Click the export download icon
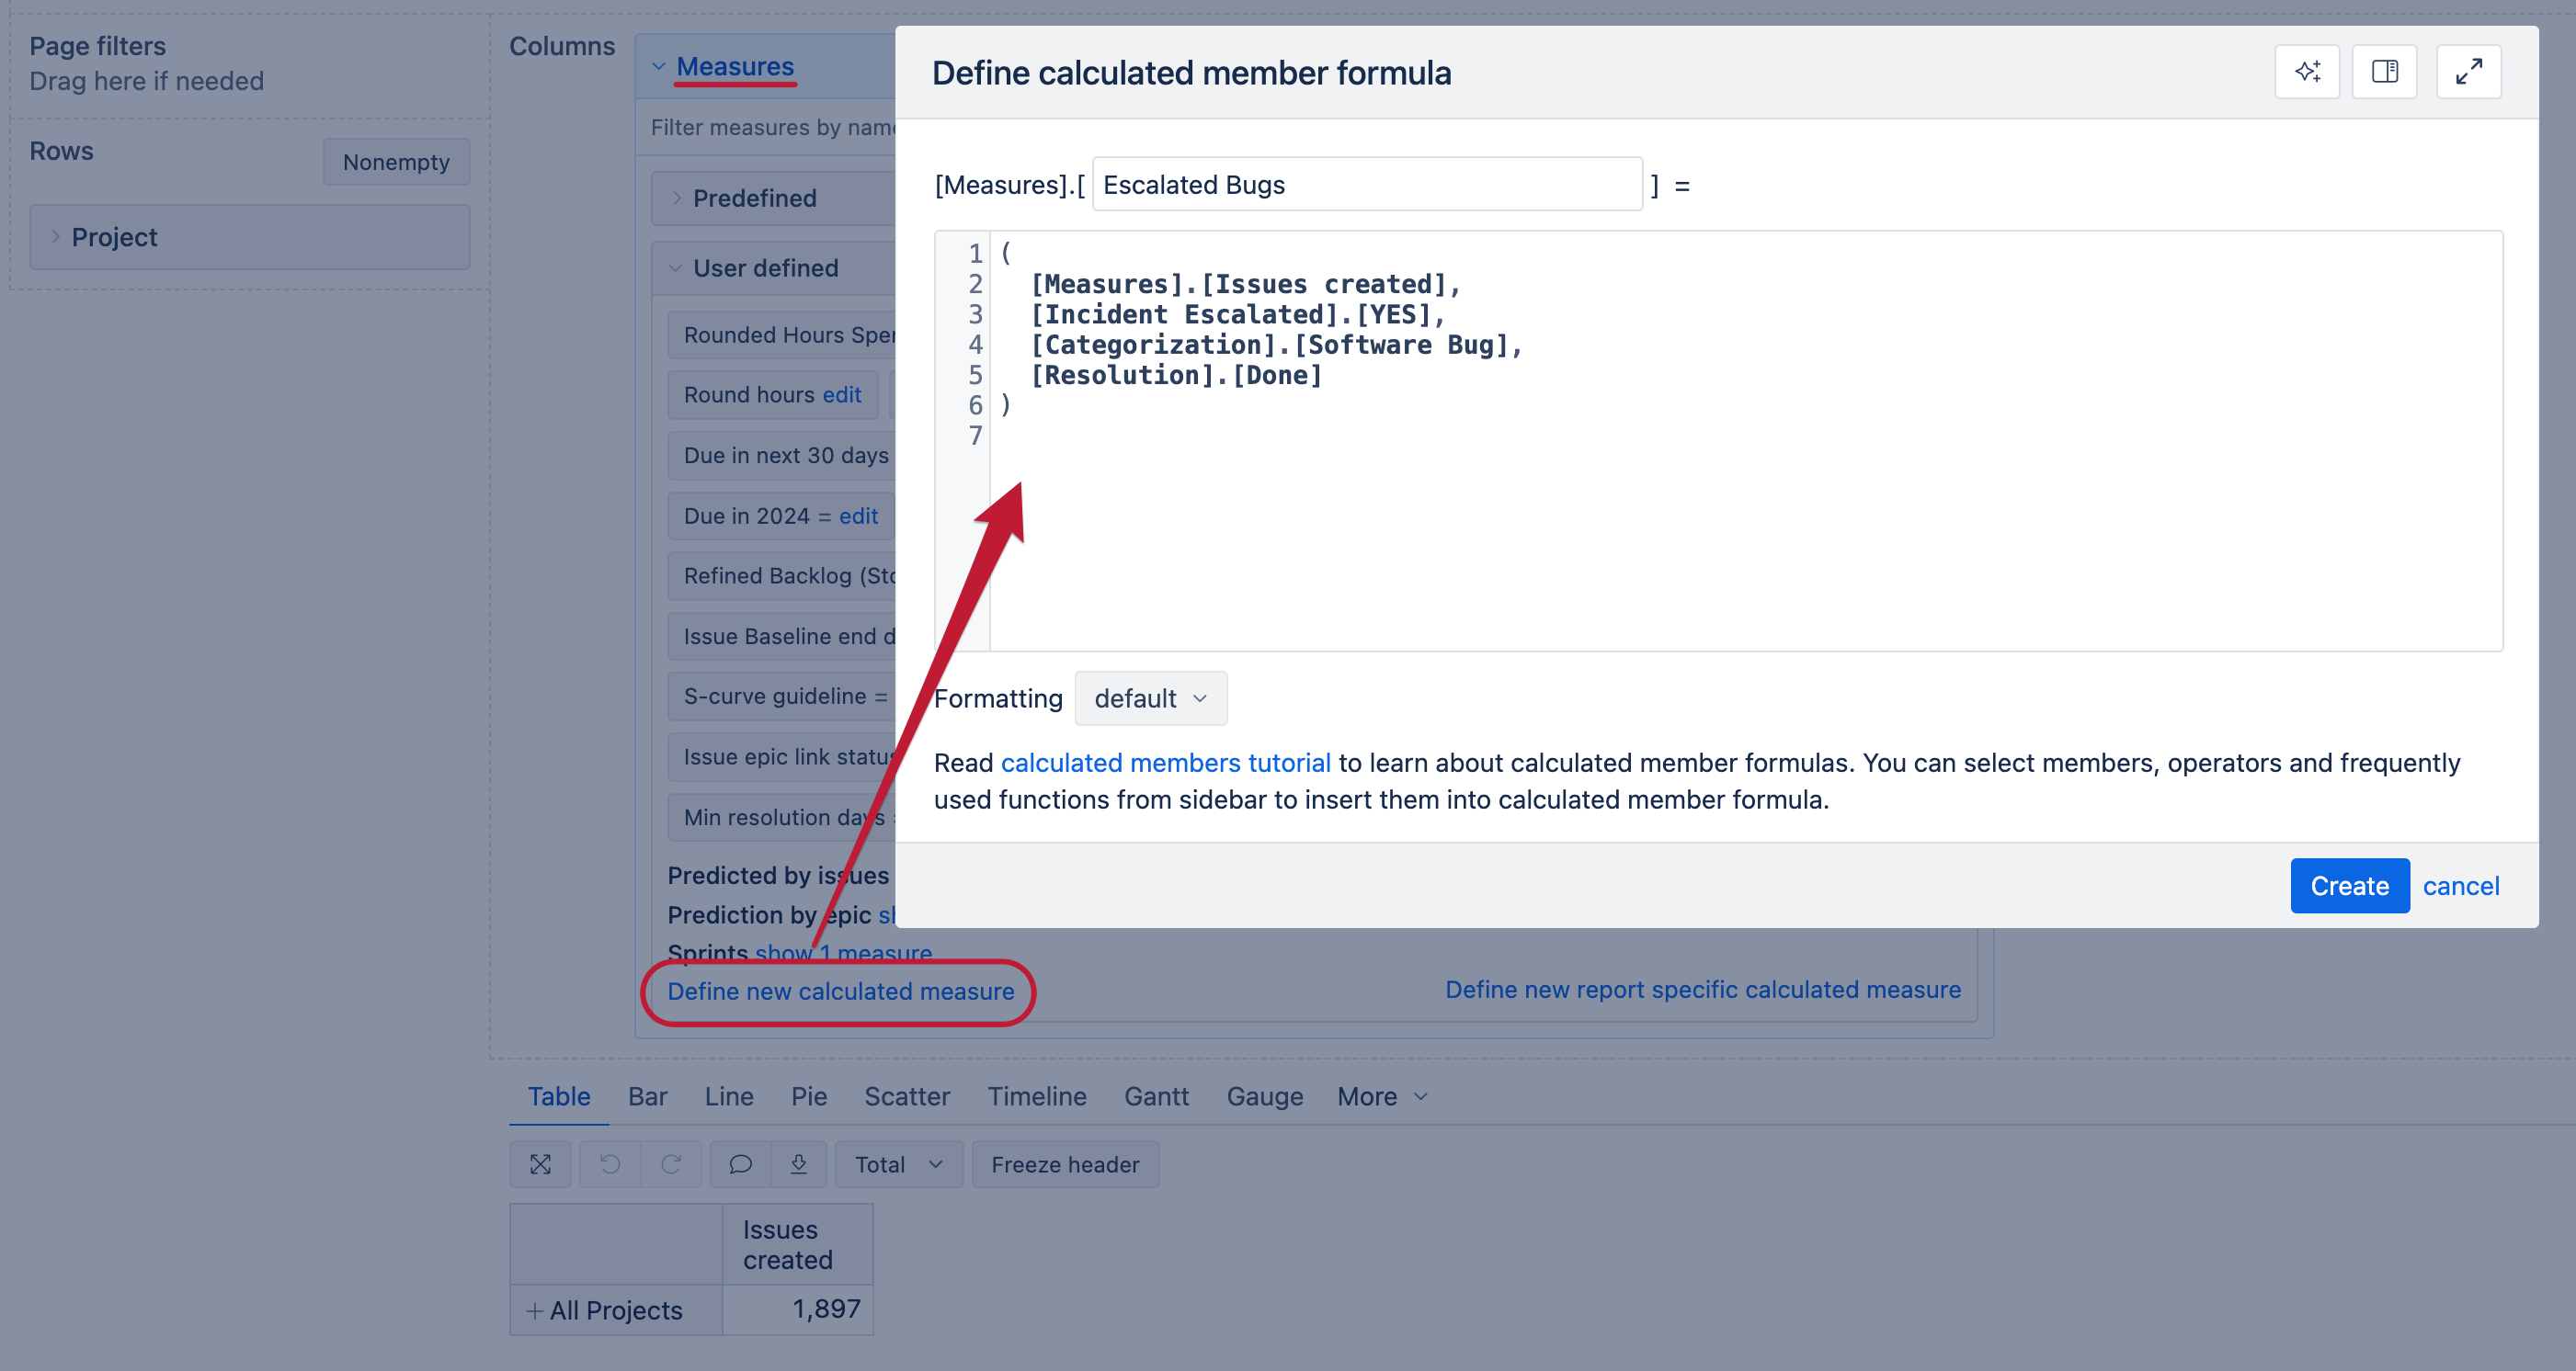This screenshot has height=1371, width=2576. (x=798, y=1164)
